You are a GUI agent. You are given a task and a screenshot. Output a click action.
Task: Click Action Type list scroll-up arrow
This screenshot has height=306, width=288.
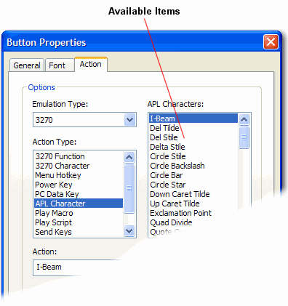(x=129, y=158)
